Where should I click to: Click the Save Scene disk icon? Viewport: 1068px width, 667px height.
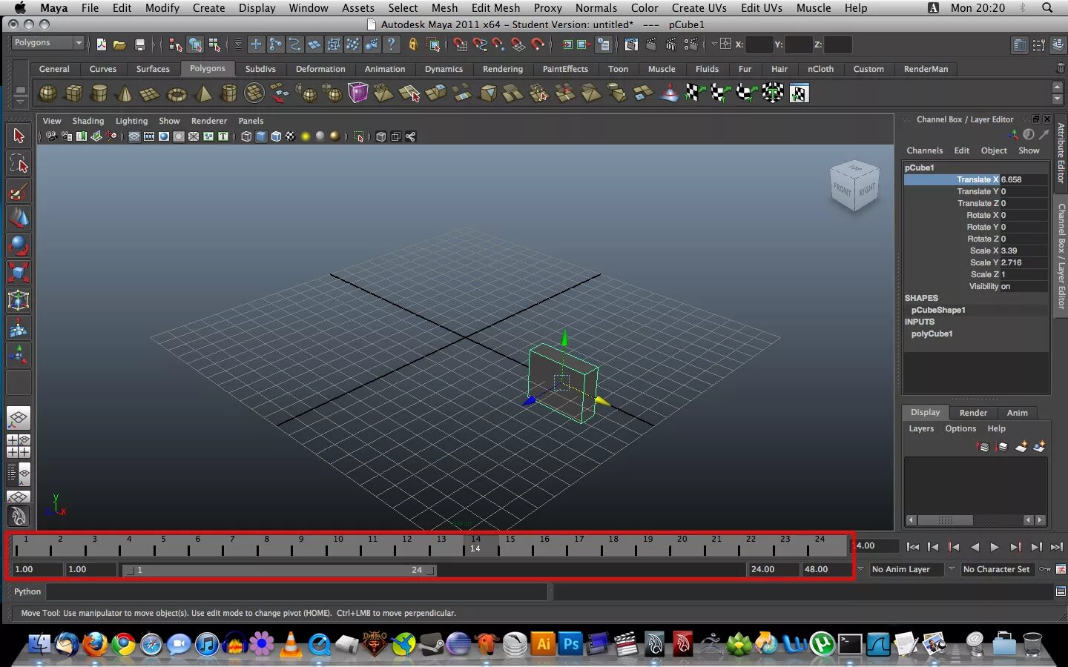(139, 44)
